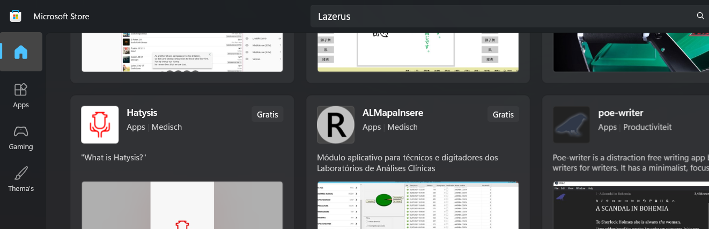Click the search magnifier icon
This screenshot has height=229, width=709.
click(700, 16)
